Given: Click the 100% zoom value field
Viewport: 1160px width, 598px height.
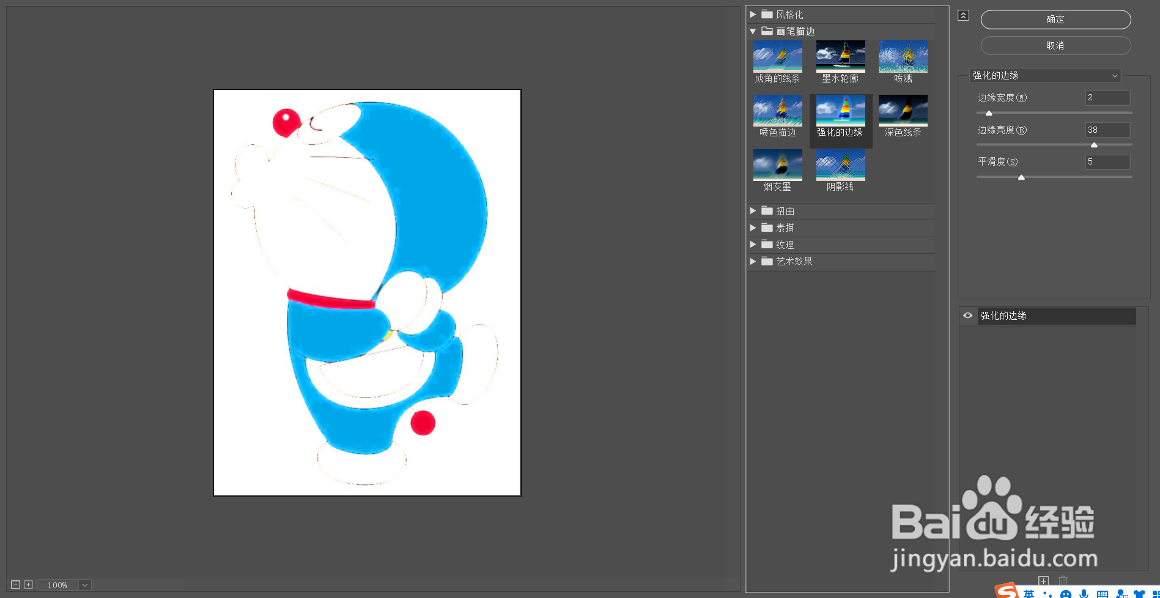Looking at the screenshot, I should click(57, 585).
